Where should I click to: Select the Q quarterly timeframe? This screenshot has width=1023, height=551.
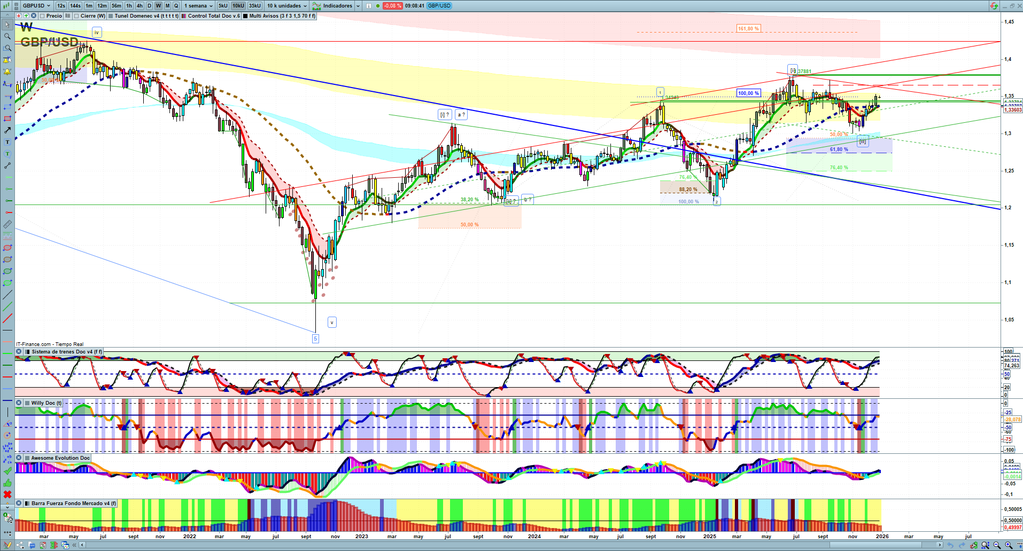coord(176,6)
